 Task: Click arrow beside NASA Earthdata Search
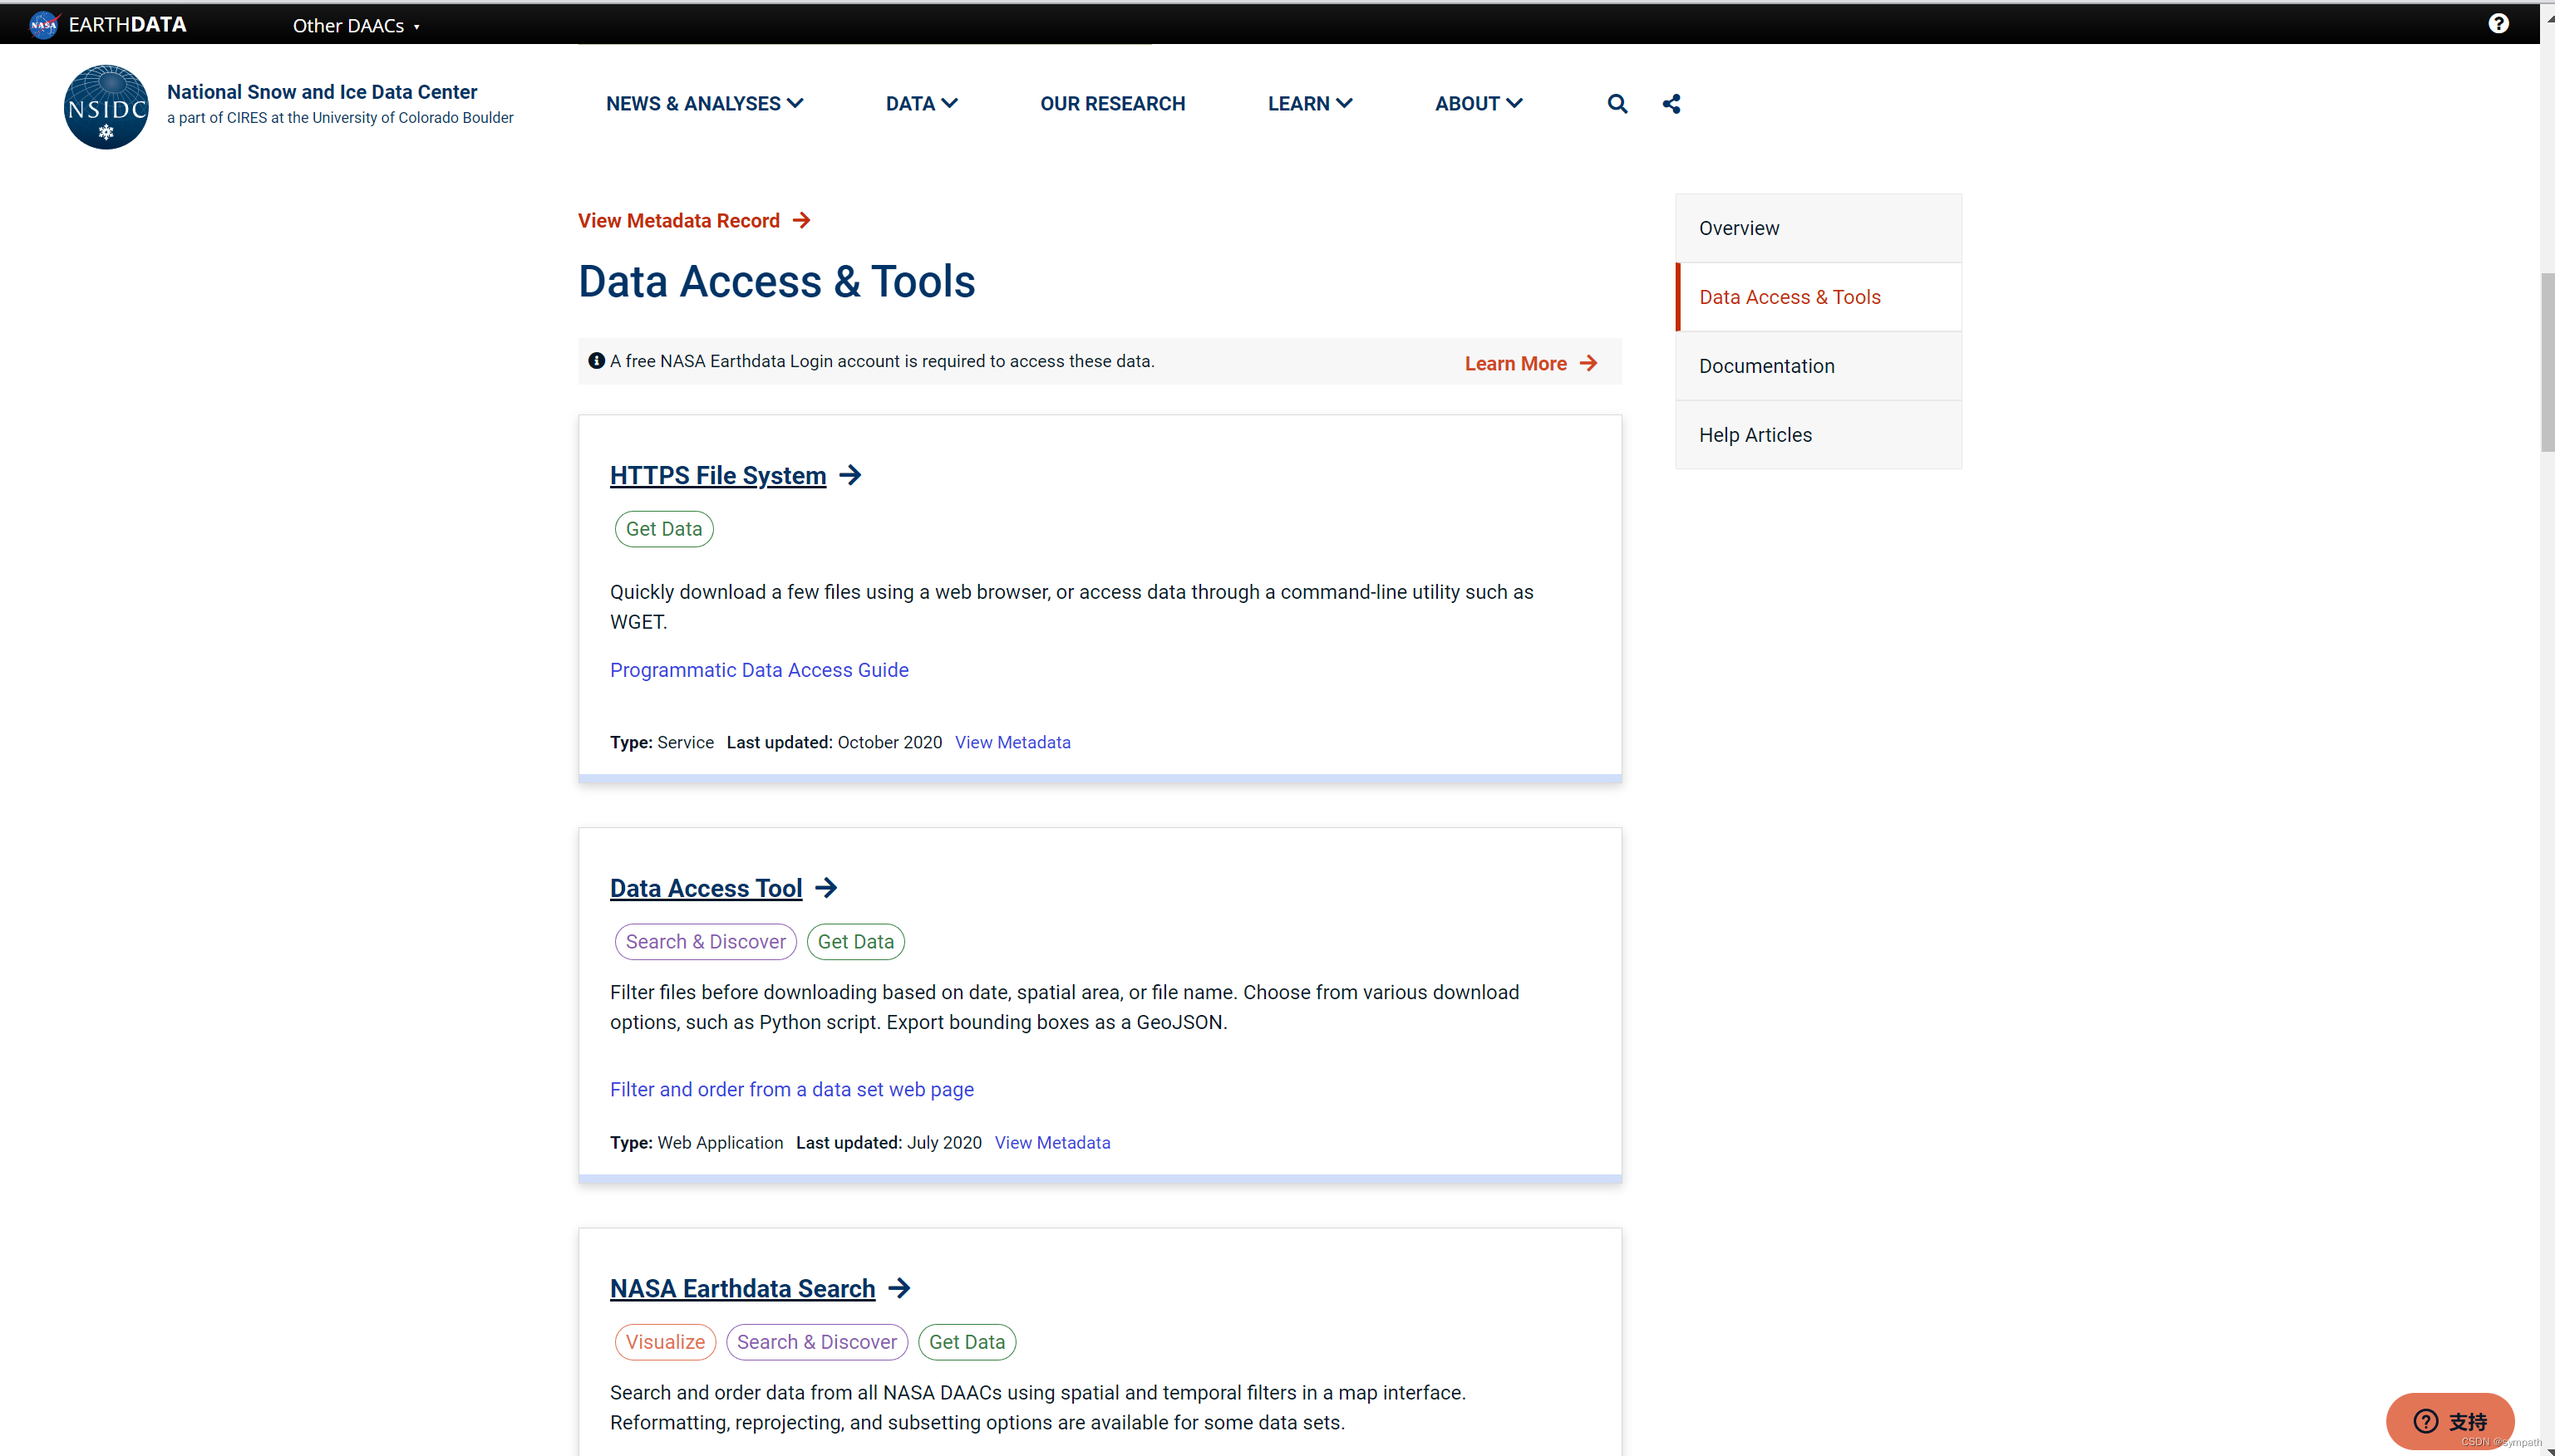click(899, 1288)
